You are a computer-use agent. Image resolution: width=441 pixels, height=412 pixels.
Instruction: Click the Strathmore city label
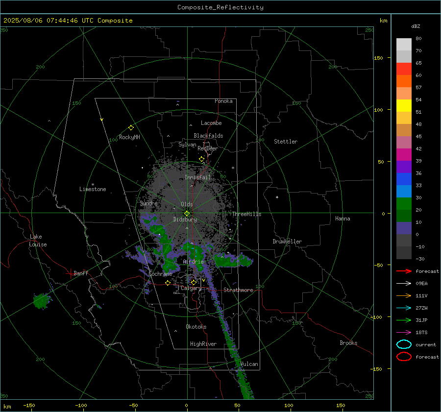238,290
